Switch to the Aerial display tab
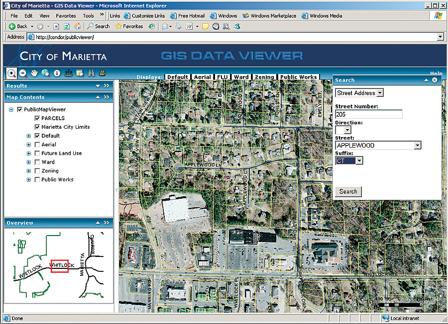Image resolution: width=448 pixels, height=324 pixels. [x=202, y=77]
